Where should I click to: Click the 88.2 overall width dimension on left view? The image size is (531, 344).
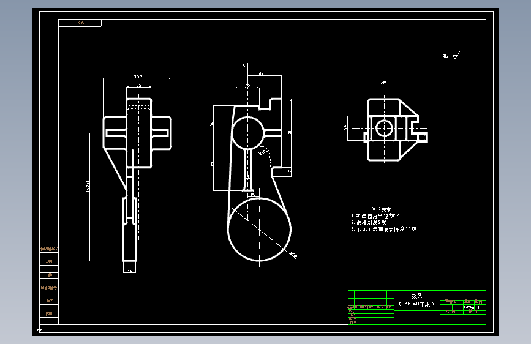(x=137, y=77)
